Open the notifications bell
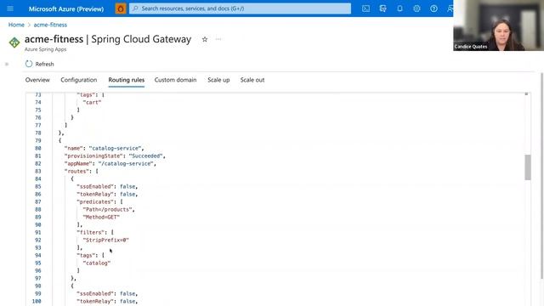This screenshot has width=544, height=306. tap(399, 8)
